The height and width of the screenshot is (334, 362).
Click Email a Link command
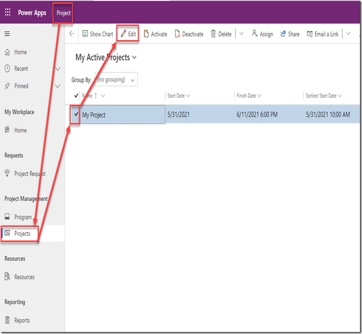(x=323, y=34)
